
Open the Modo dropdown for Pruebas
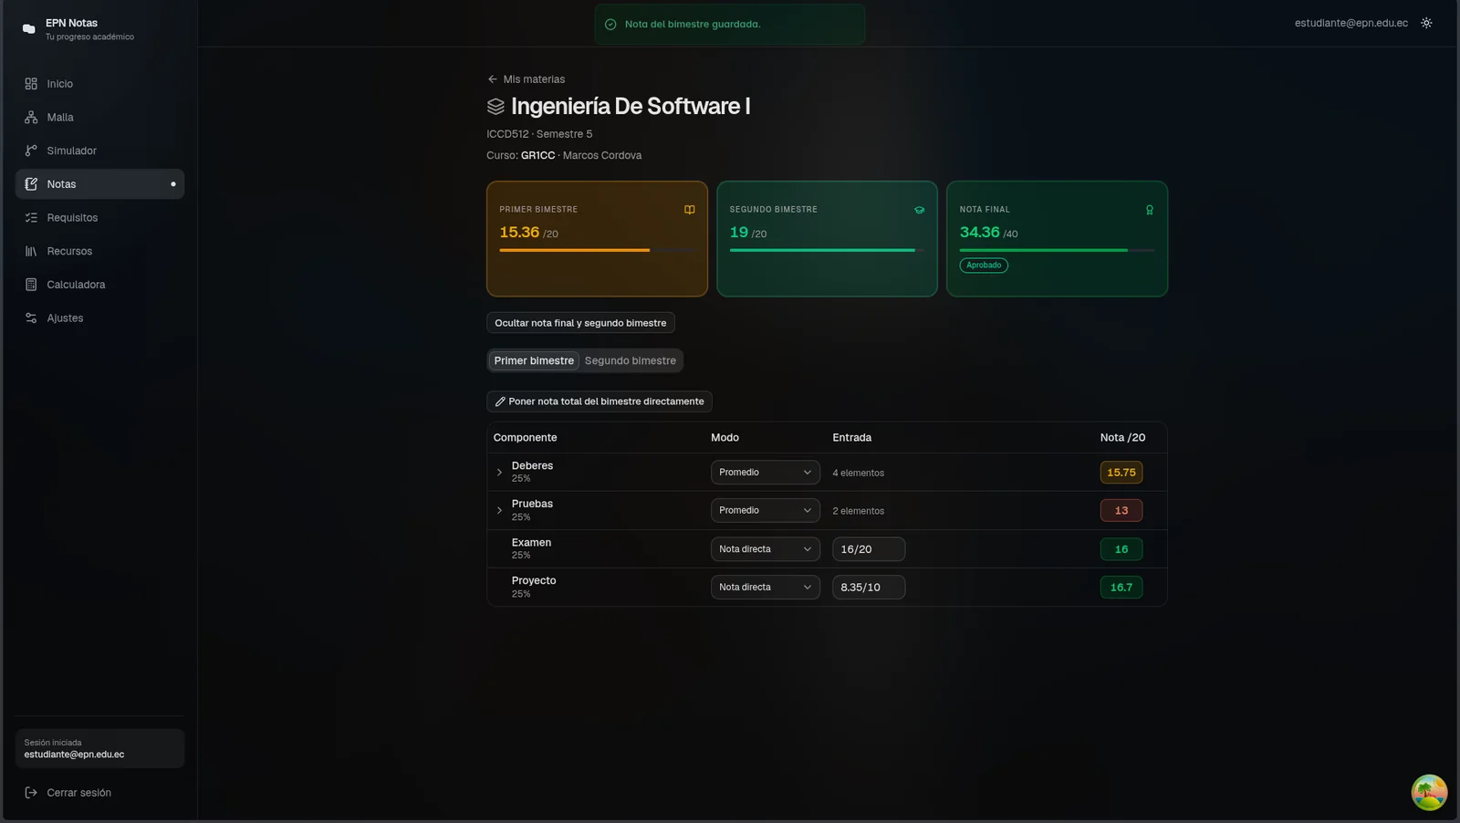coord(765,511)
